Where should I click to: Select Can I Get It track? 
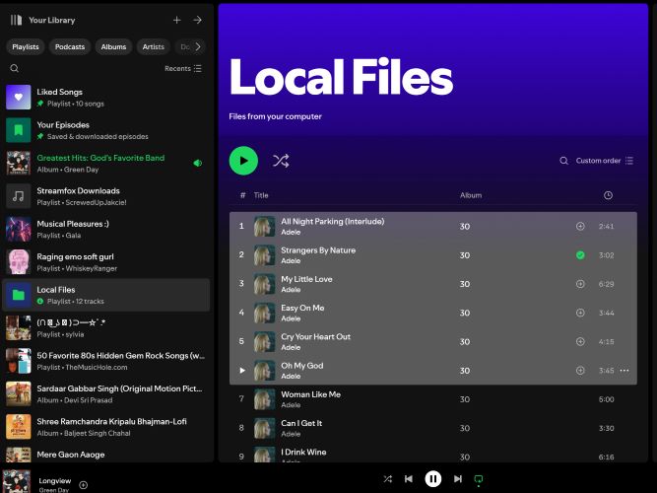pos(433,428)
